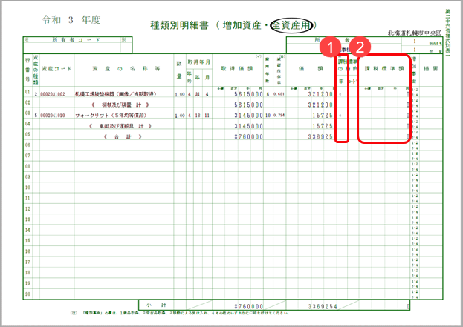This screenshot has width=463, height=327.
Task: Click row number 01
Action: (x=27, y=92)
